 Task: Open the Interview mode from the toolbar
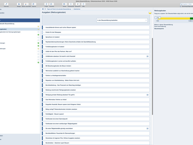pyautogui.click(x=6, y=5)
